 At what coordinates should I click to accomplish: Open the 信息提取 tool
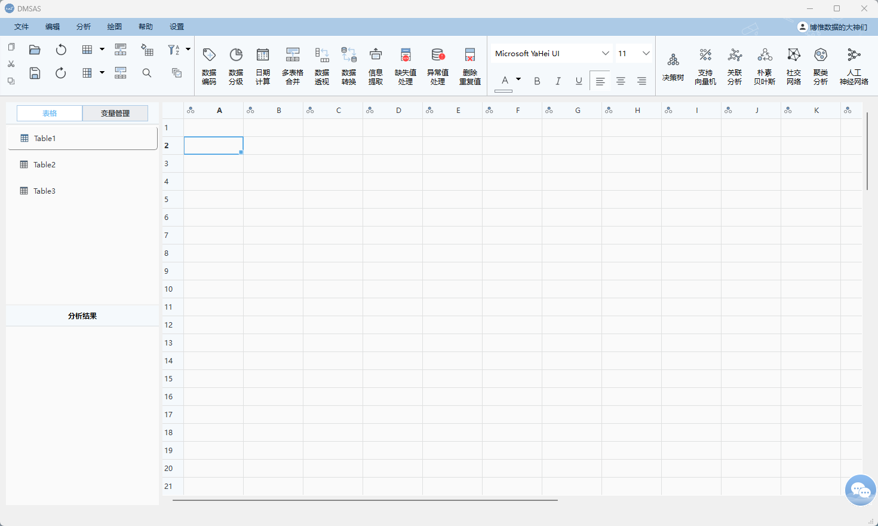pos(376,66)
